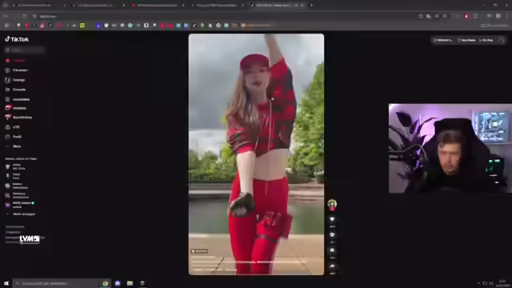
Task: Open the Hochladen upload page
Action: [x=18, y=99]
